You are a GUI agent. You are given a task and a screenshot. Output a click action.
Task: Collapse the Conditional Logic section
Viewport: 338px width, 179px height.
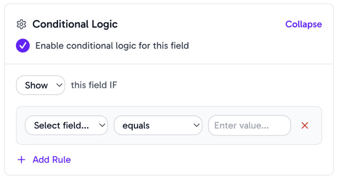pyautogui.click(x=303, y=24)
